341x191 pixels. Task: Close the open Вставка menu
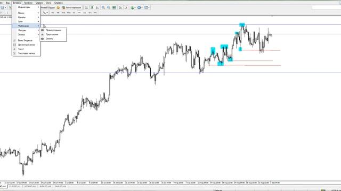17,3
